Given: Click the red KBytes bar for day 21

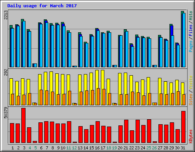Looking at the screenshot, I should [x=126, y=131].
